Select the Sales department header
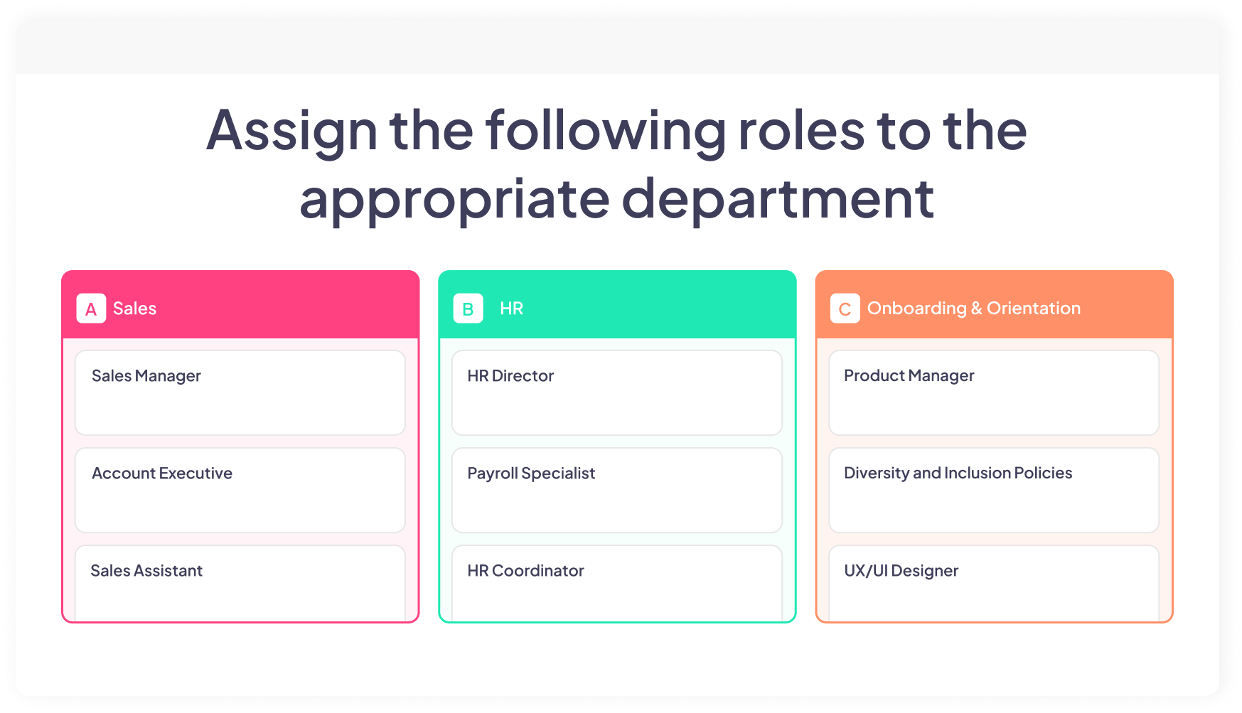 [x=240, y=305]
